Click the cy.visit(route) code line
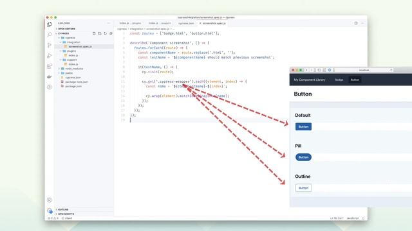Viewport: 412px width, 231px height. 158,72
